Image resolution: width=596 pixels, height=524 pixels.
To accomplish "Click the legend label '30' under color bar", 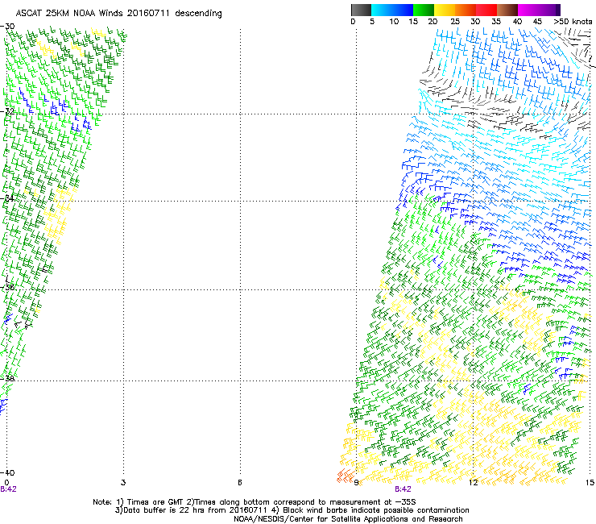I will [475, 21].
